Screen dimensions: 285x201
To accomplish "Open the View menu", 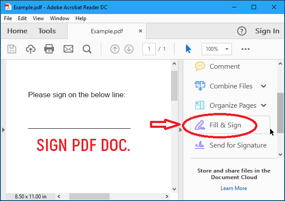I will tap(38, 18).
